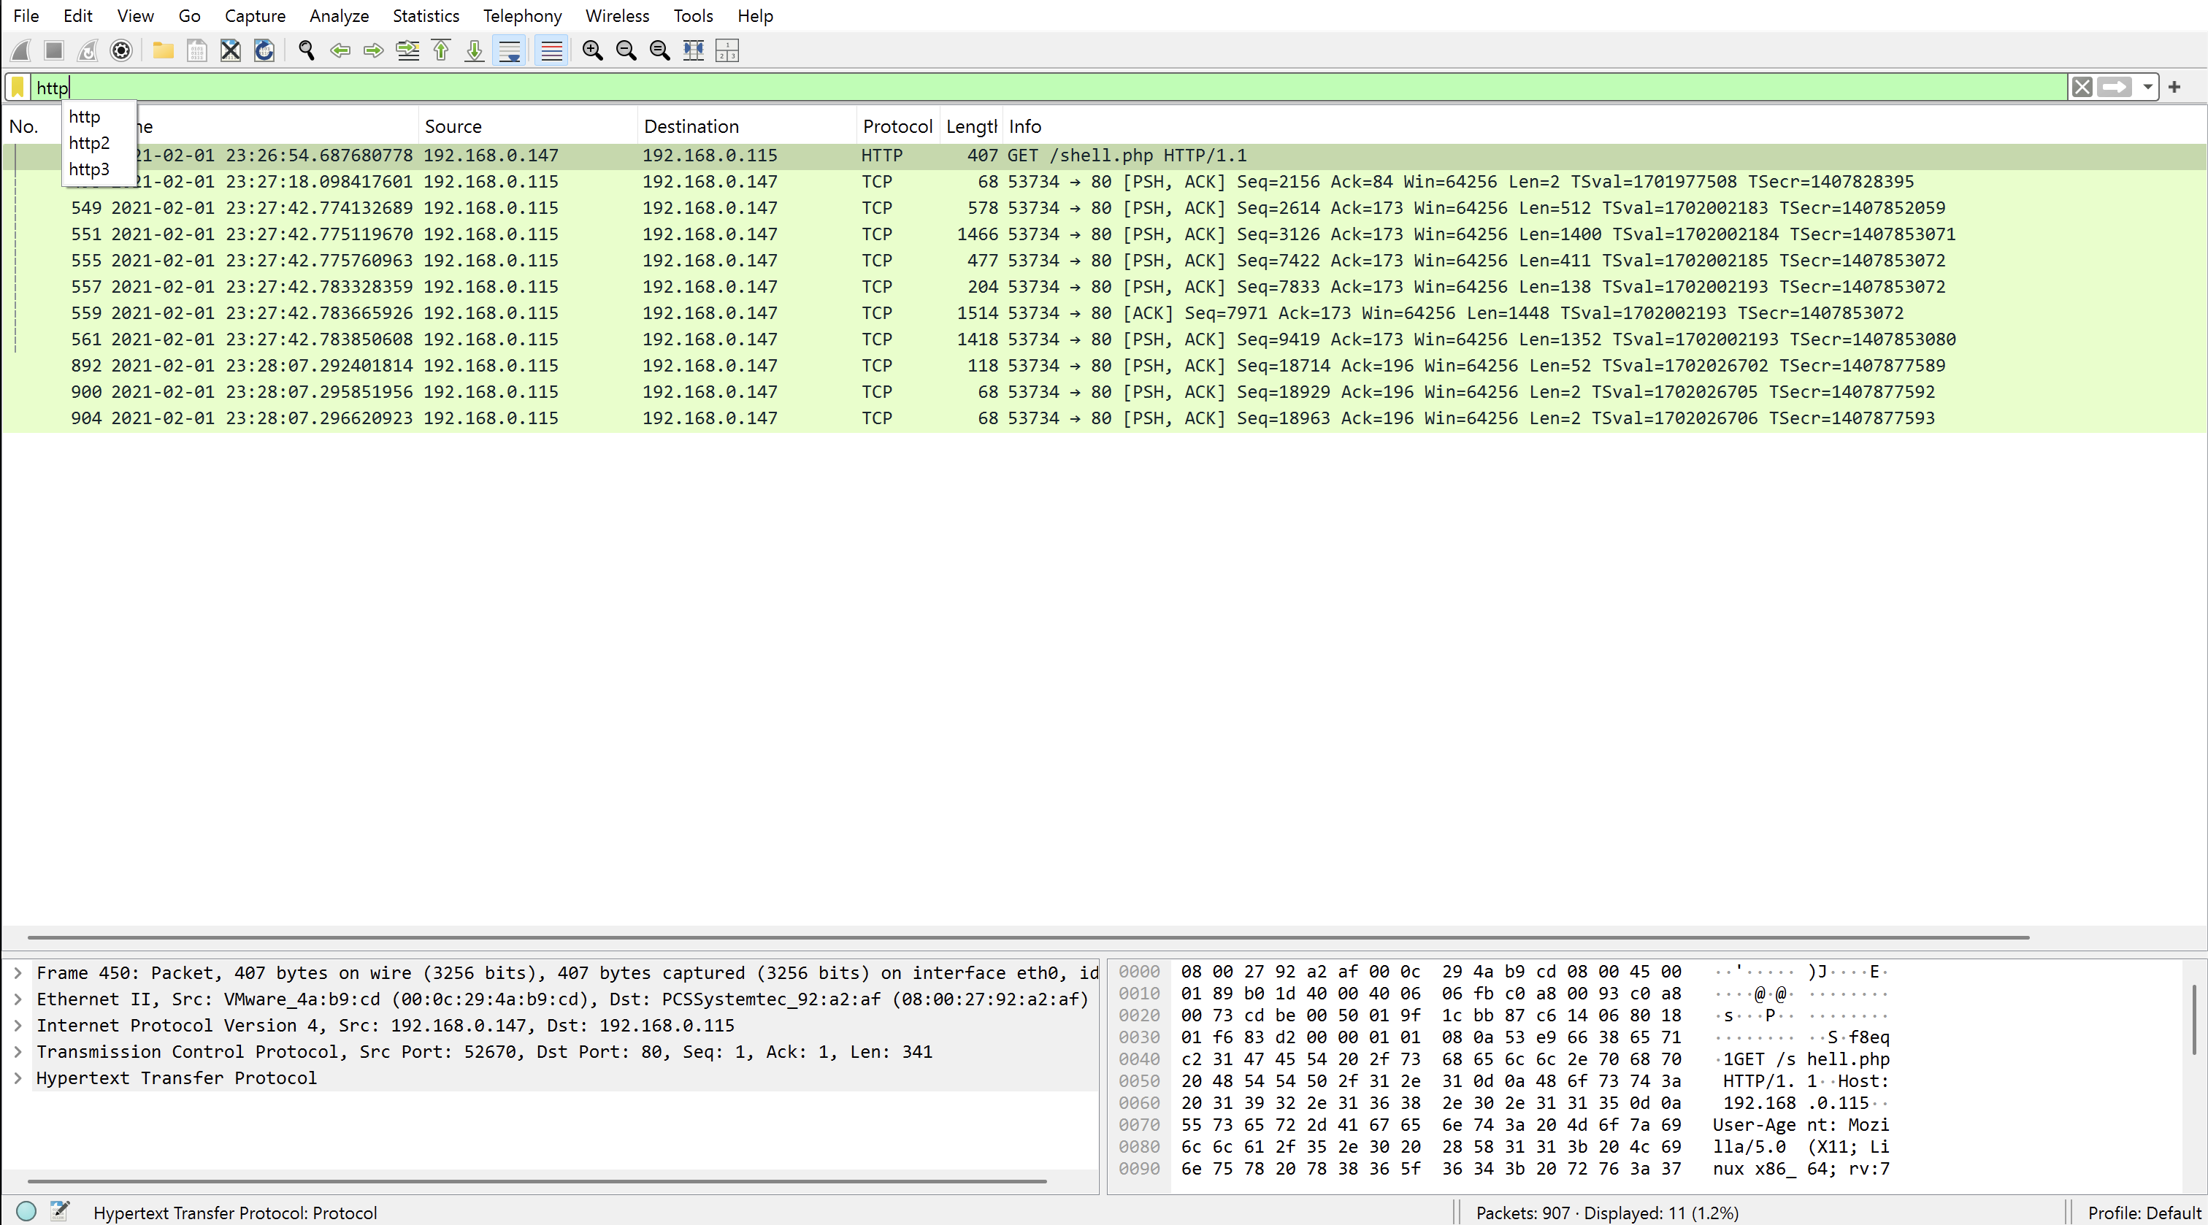Click inside the display filter field
Image resolution: width=2208 pixels, height=1225 pixels.
click(x=1049, y=87)
